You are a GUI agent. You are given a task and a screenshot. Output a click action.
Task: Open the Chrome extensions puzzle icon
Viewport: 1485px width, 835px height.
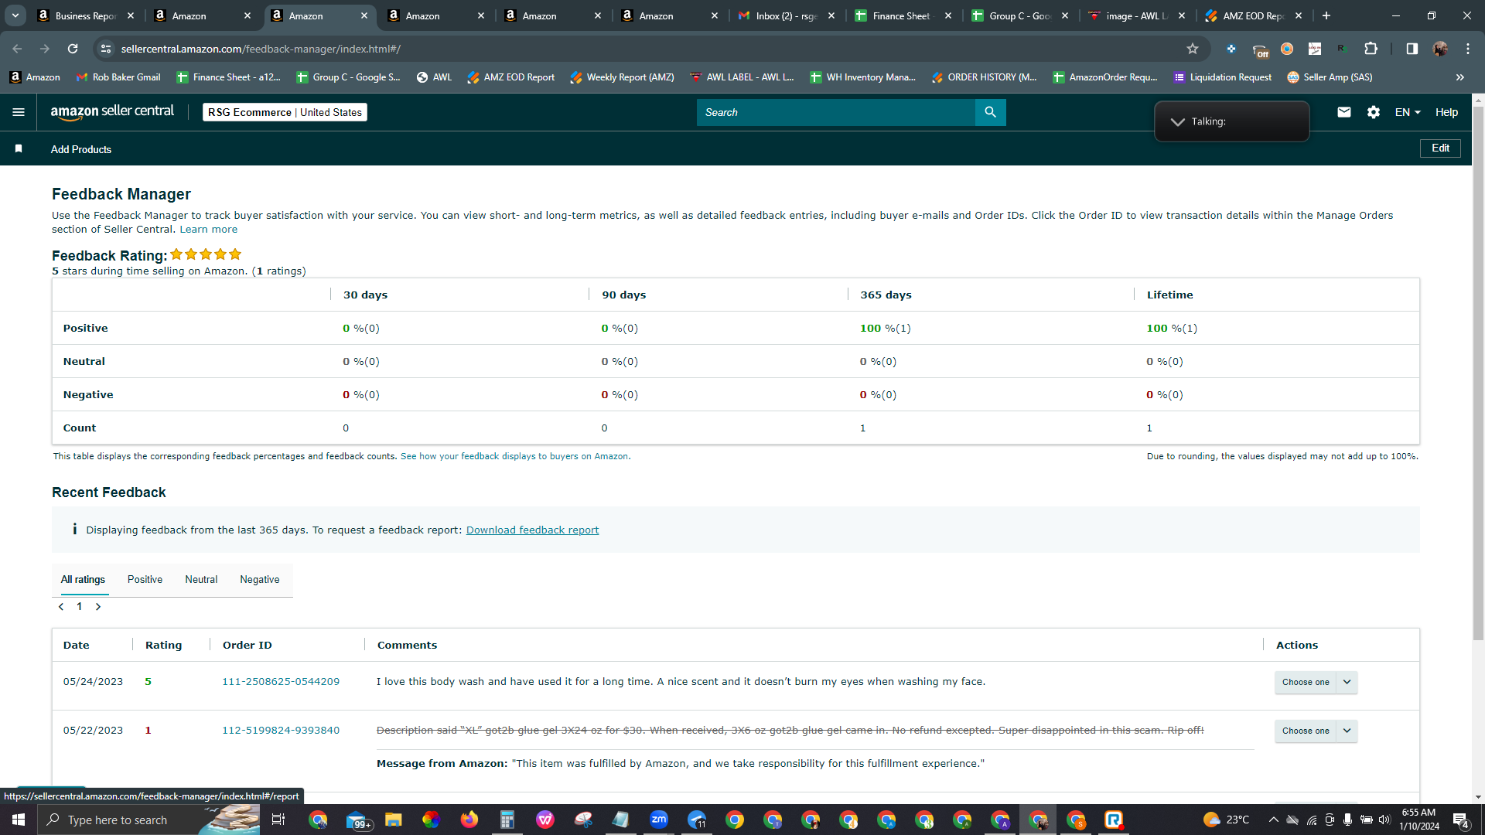pyautogui.click(x=1371, y=49)
